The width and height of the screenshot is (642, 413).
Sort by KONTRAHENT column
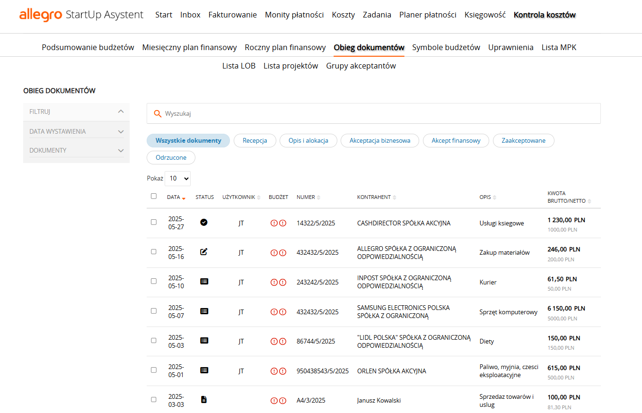395,198
